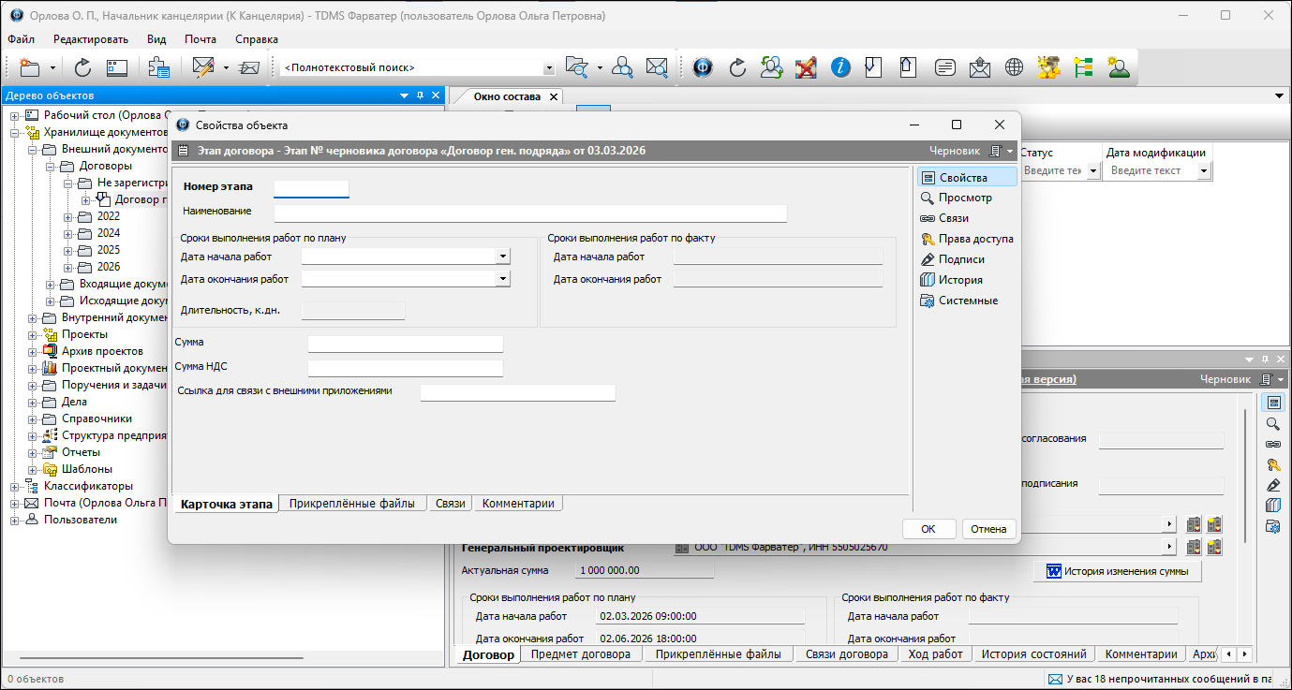
Task: Select Системные in the dialog sidebar
Action: pyautogui.click(x=967, y=301)
